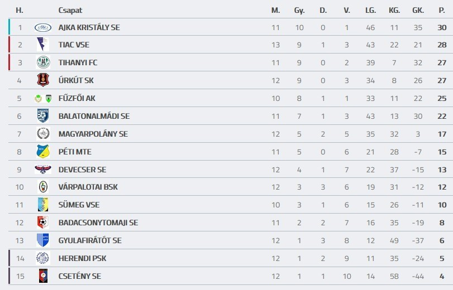Click the Herendi PSK team crest
Viewport: 453px width, 290px height.
coord(43,258)
